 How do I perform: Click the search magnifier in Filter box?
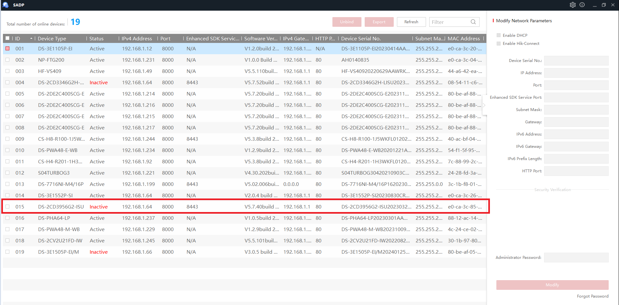tap(473, 22)
